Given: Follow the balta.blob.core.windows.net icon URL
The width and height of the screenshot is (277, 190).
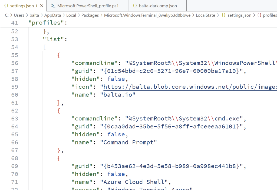Looking at the screenshot, I should [190, 87].
